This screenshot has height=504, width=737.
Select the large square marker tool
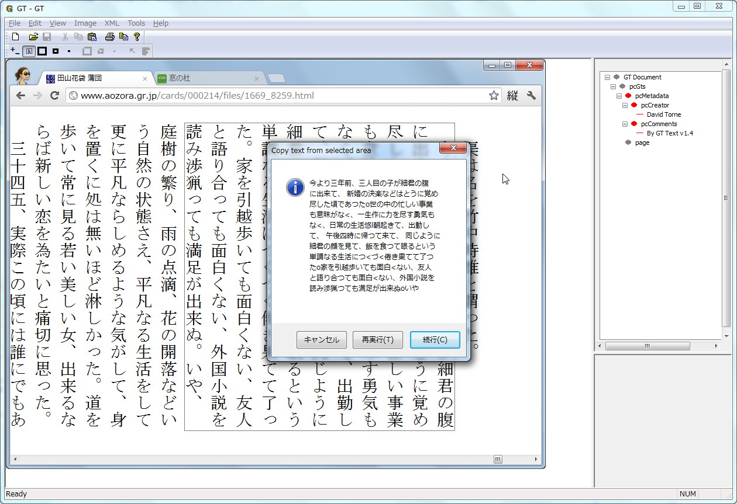pyautogui.click(x=41, y=51)
